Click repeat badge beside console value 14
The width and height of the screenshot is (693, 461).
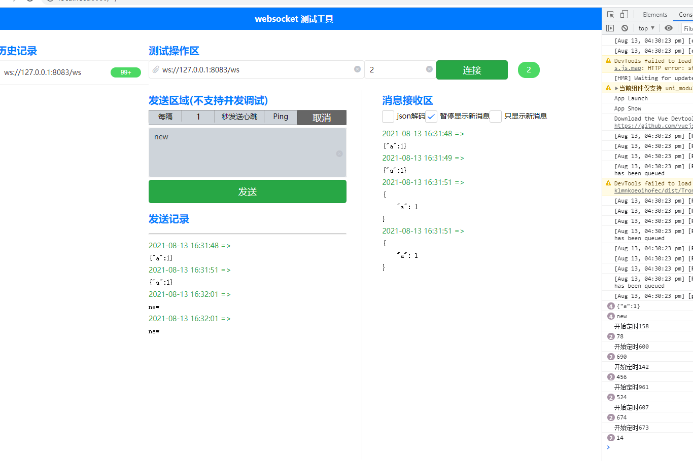(611, 438)
